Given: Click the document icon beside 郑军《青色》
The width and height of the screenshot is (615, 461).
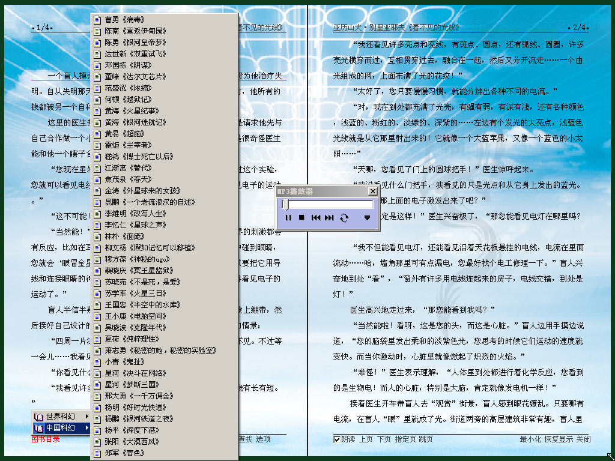Looking at the screenshot, I should [x=97, y=453].
